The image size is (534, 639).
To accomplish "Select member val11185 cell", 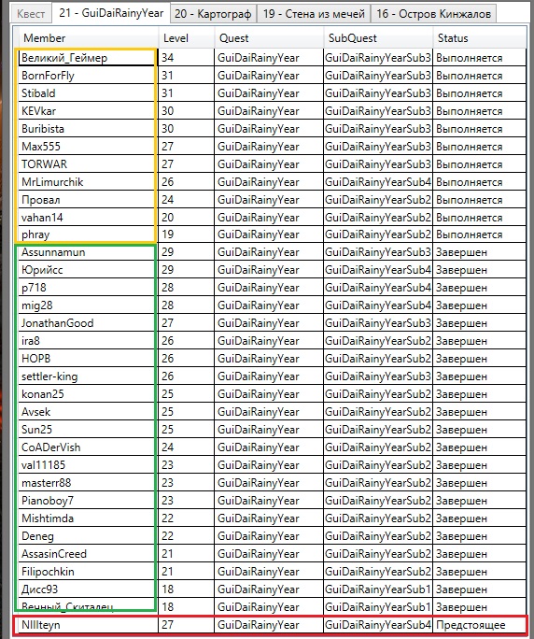I will (x=87, y=464).
